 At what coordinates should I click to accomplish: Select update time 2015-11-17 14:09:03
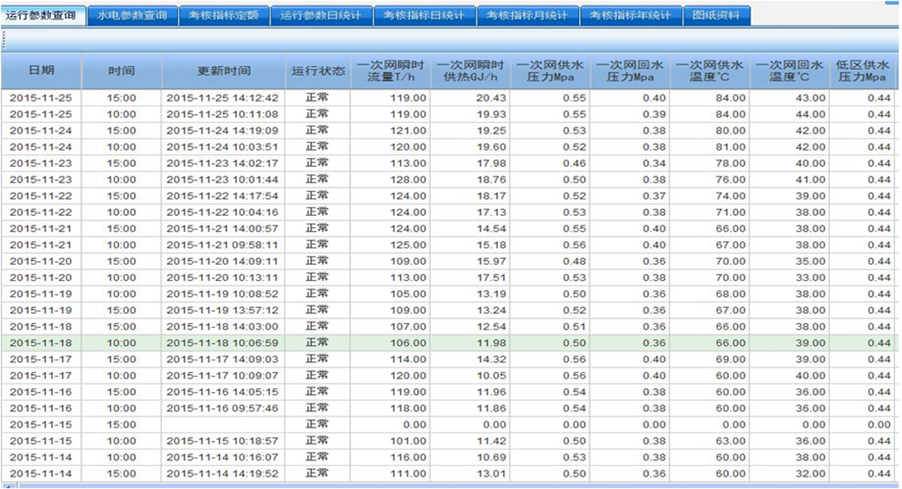(x=222, y=360)
